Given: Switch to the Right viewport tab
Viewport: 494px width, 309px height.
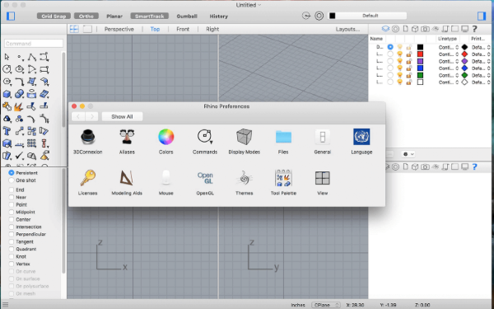Looking at the screenshot, I should coord(212,29).
